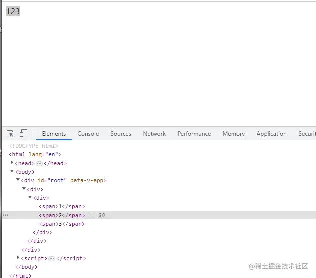The width and height of the screenshot is (316, 278).
Task: Activate the inspect element picker icon
Action: click(x=10, y=134)
